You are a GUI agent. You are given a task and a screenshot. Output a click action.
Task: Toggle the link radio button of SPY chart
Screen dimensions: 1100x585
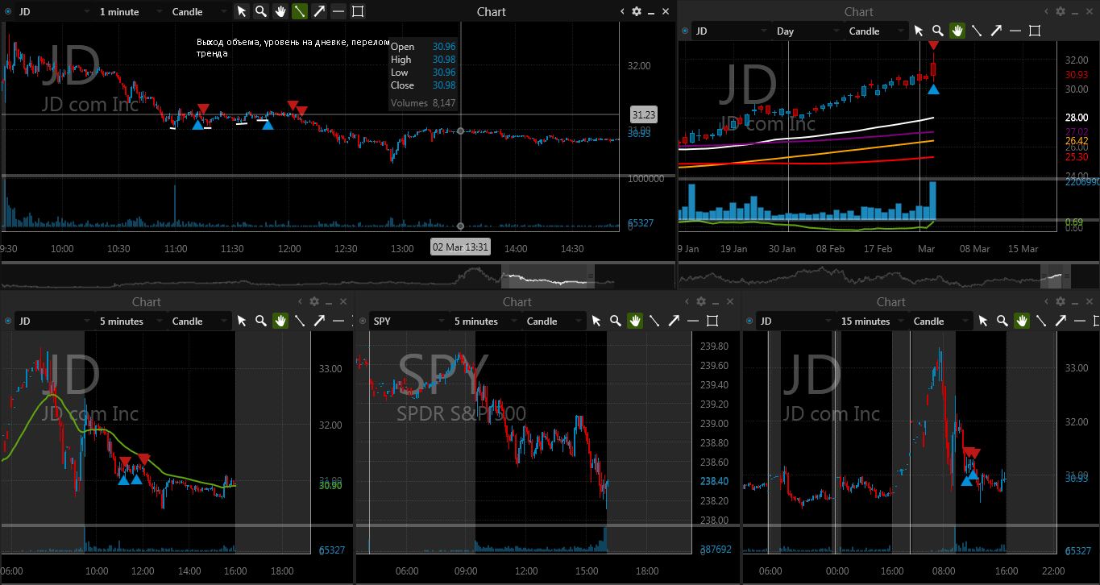[x=363, y=321]
